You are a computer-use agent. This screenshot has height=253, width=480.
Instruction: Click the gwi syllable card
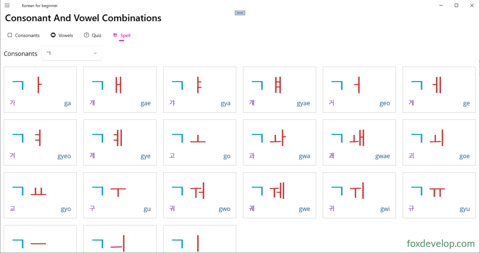(359, 195)
